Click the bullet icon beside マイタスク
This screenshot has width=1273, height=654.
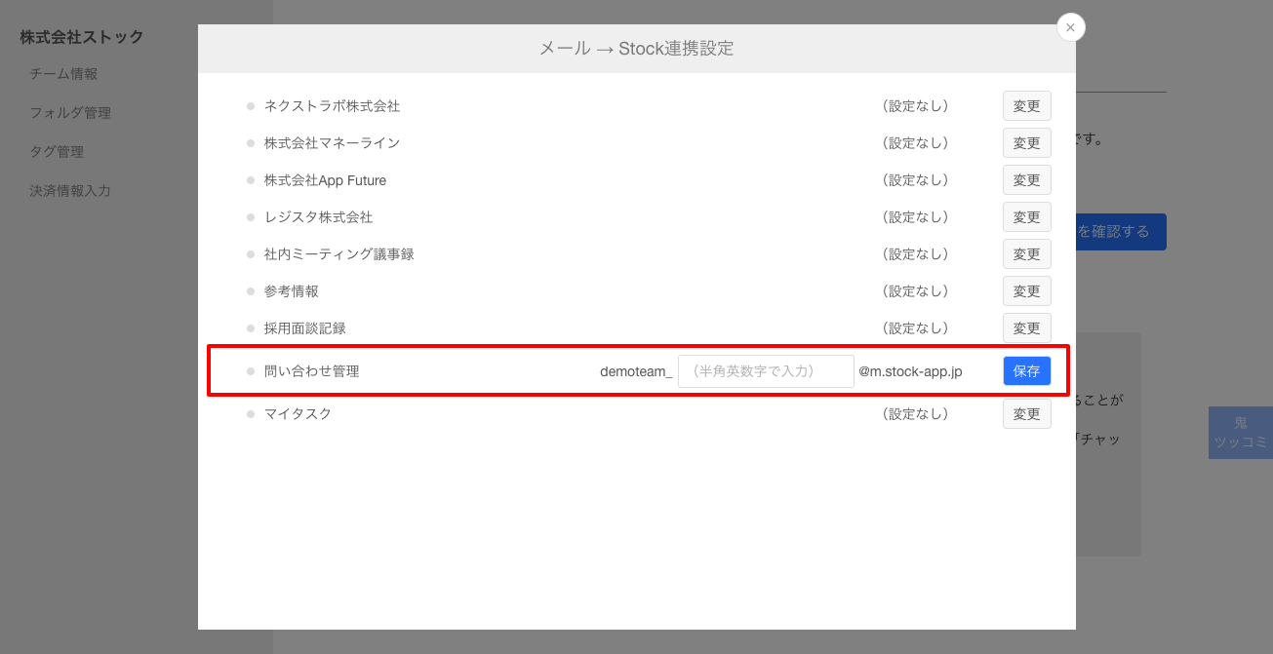252,413
